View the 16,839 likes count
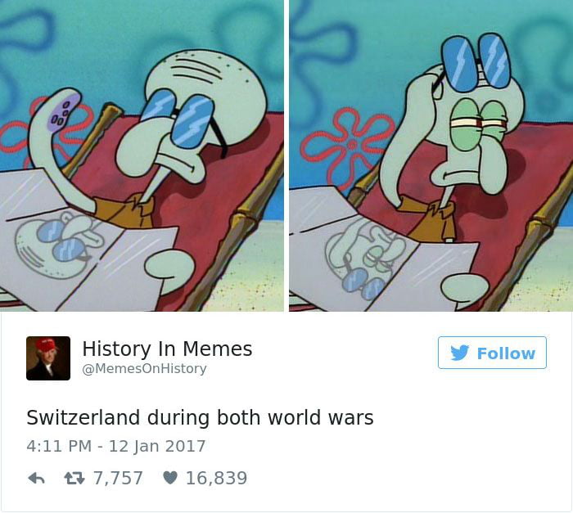 coord(216,478)
